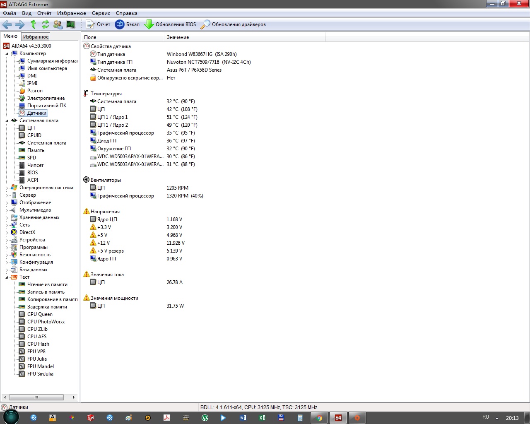
Task: Click the Поле column header
Action: click(x=123, y=37)
